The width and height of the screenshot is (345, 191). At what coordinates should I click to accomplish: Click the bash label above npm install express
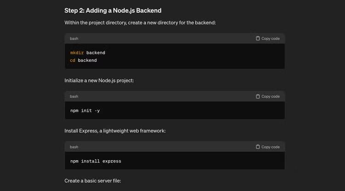tap(74, 147)
